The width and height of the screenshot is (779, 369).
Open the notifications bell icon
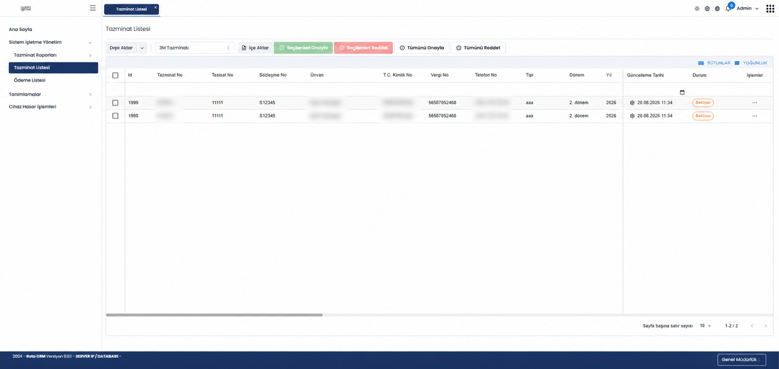pyautogui.click(x=728, y=9)
